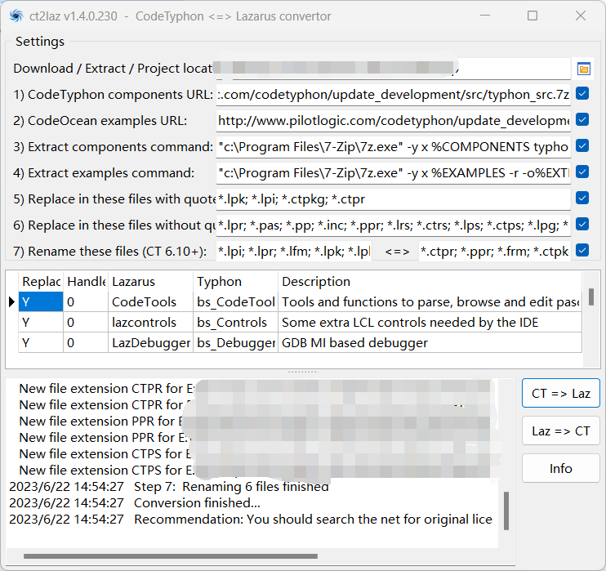Click the project location input field

[x=393, y=69]
